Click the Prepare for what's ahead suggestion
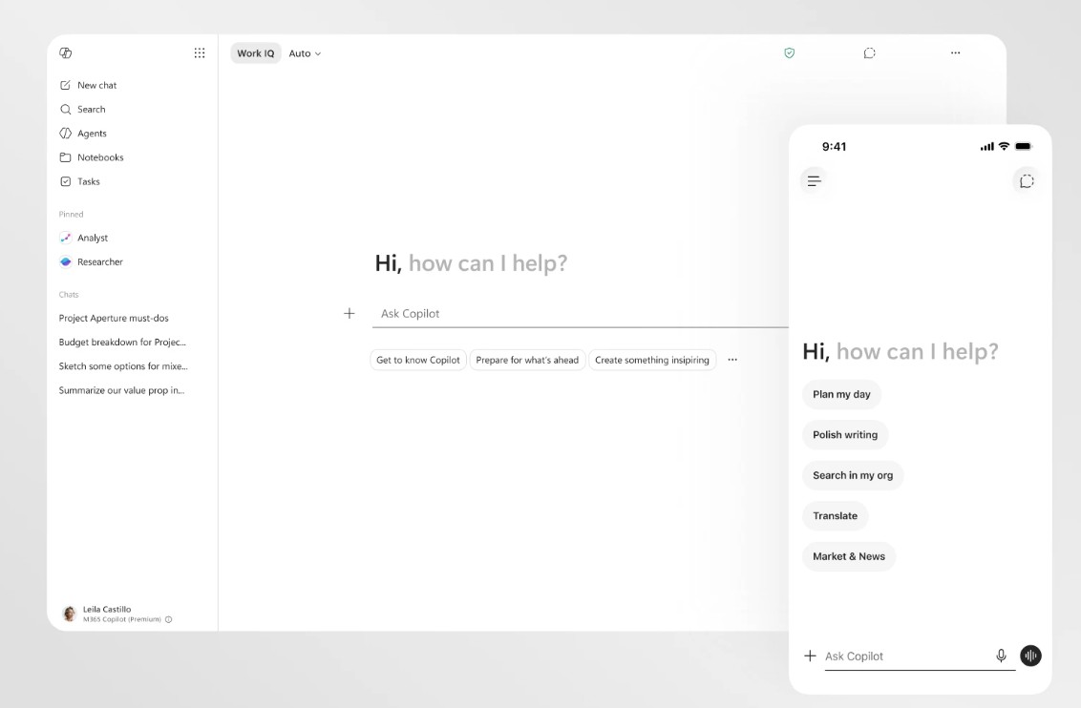 pos(527,360)
